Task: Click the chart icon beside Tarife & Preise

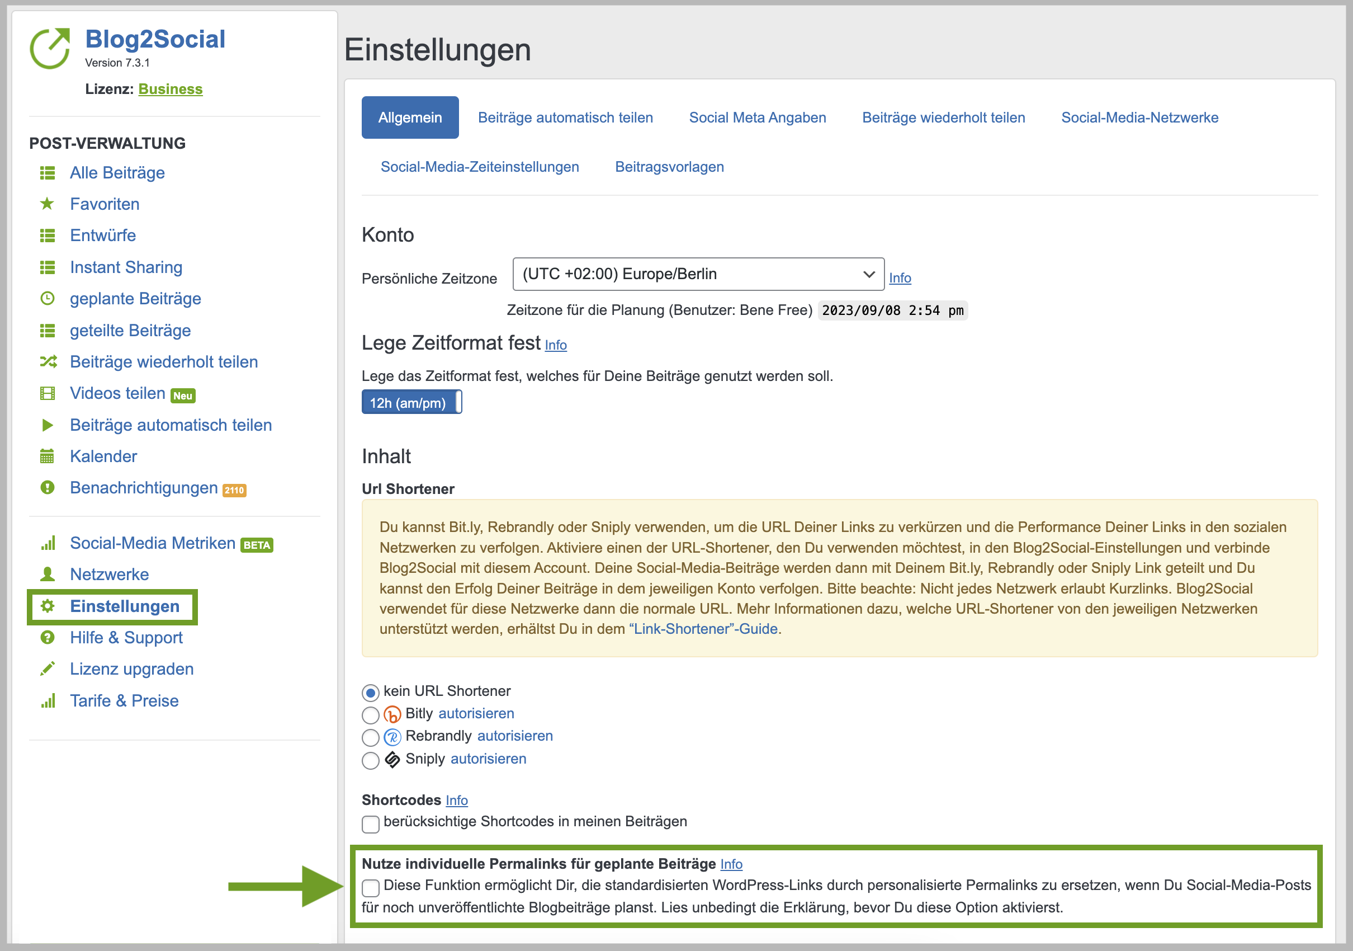Action: 48,700
